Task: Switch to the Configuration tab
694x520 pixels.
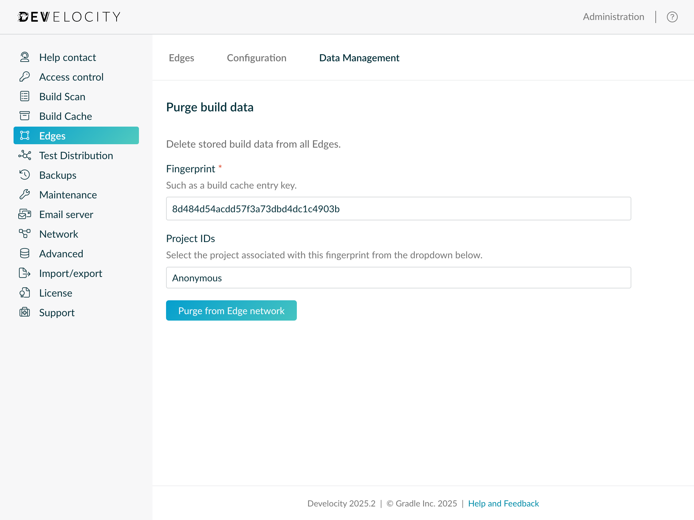Action: pos(257,58)
